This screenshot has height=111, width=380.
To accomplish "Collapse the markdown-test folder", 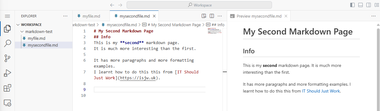I will pyautogui.click(x=44, y=31).
